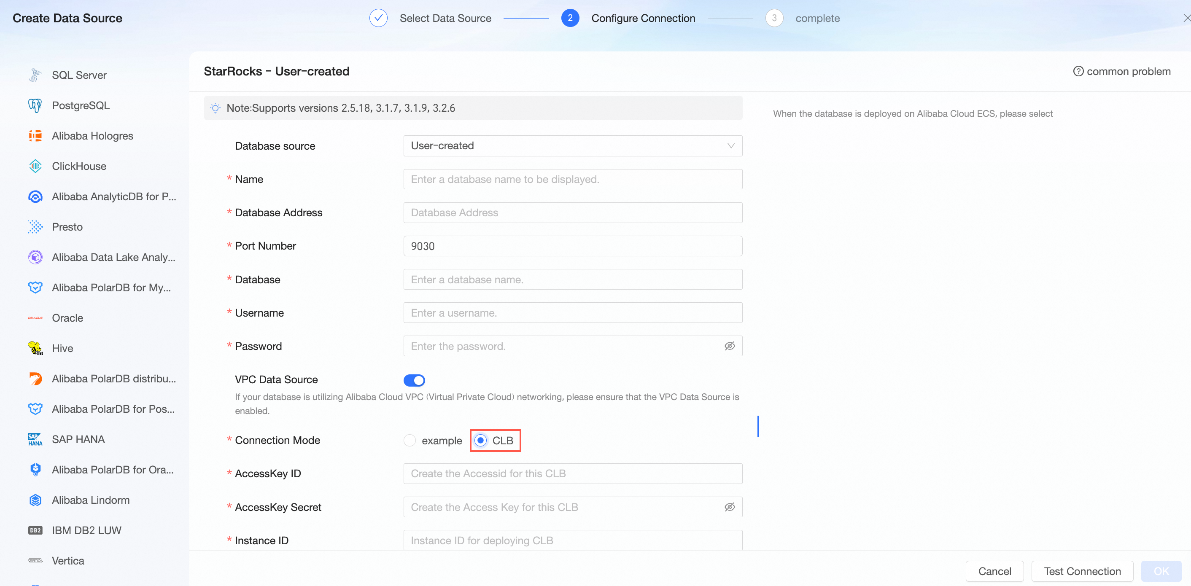Open the Database source dropdown
The width and height of the screenshot is (1191, 586).
coord(572,145)
